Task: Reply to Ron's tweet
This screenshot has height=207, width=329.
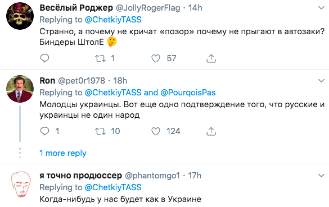Action: click(44, 131)
